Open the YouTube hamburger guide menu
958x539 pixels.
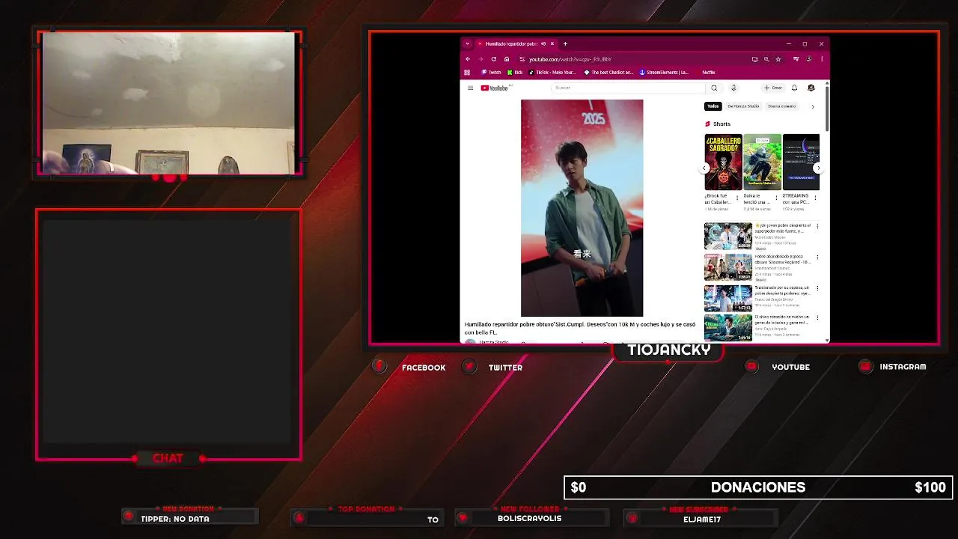(x=470, y=88)
